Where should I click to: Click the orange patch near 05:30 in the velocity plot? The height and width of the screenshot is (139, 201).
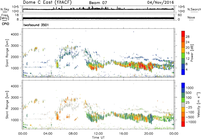point(57,116)
